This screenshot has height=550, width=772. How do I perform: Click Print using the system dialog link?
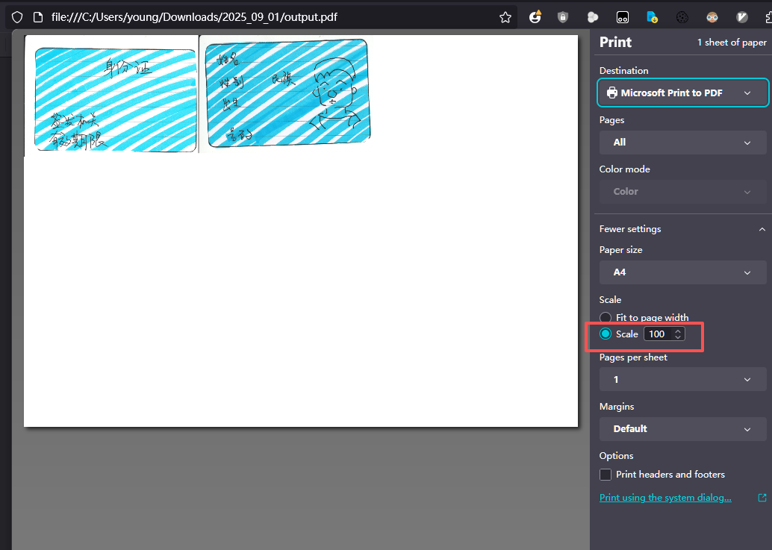[x=665, y=498]
